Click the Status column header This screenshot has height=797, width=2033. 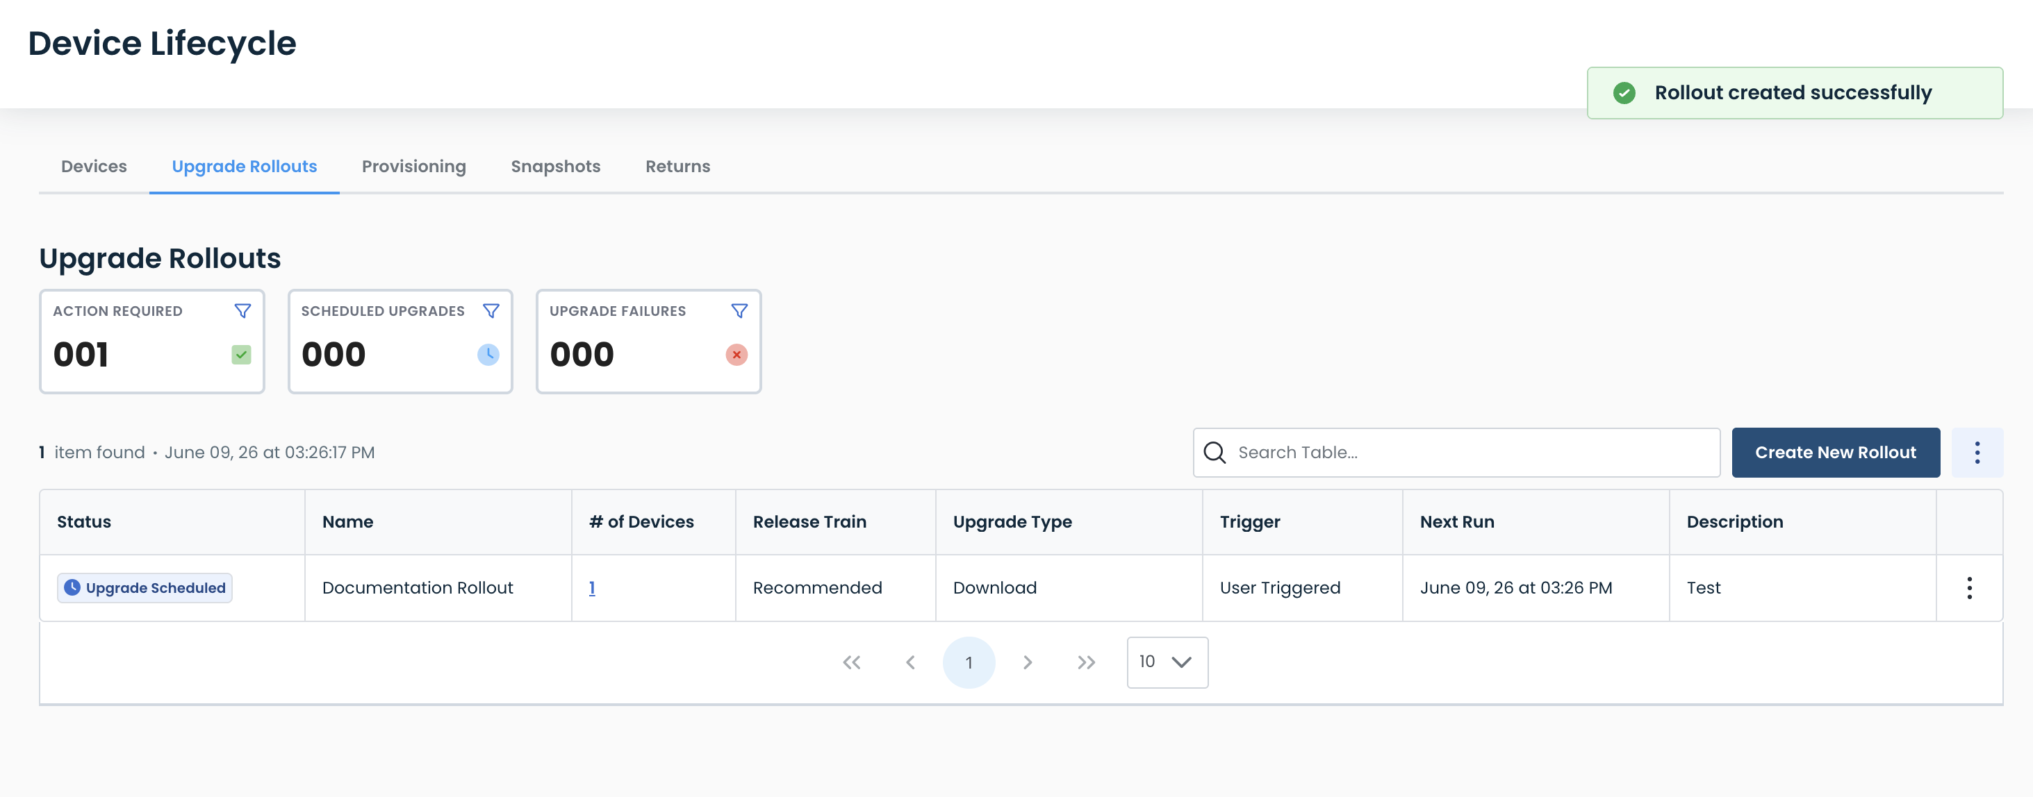172,522
